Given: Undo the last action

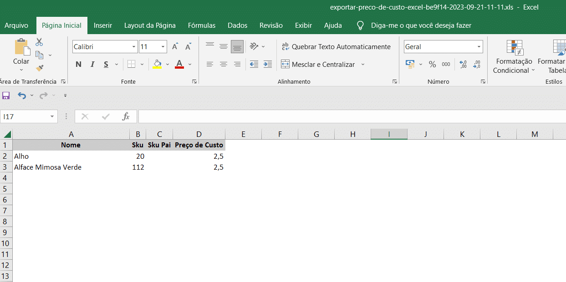Looking at the screenshot, I should [x=21, y=96].
